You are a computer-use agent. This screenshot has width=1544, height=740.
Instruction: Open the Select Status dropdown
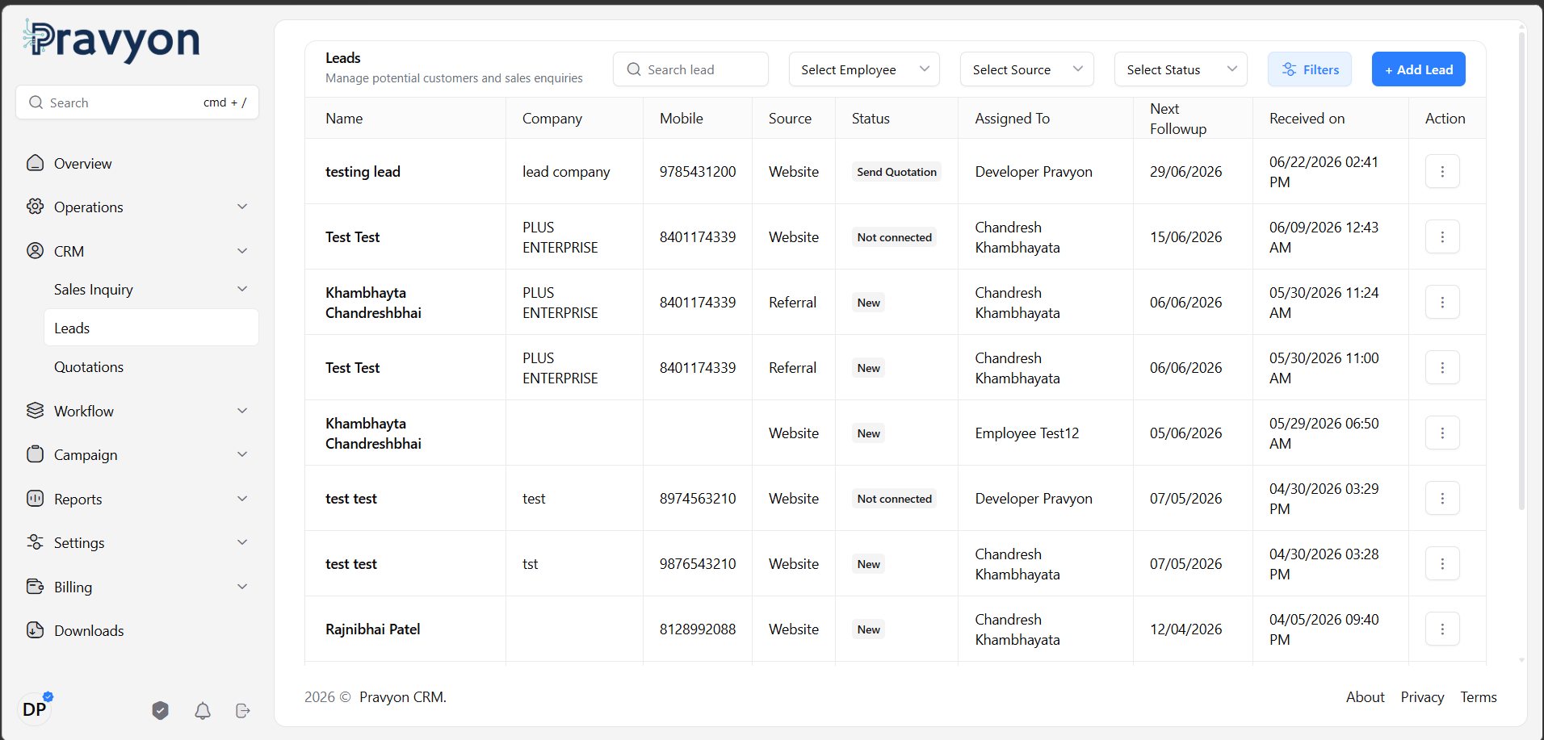(x=1181, y=69)
